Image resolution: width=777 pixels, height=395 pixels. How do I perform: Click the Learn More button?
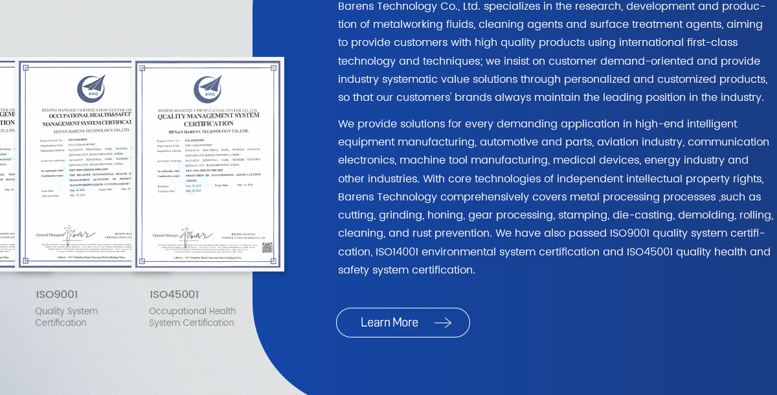point(403,323)
